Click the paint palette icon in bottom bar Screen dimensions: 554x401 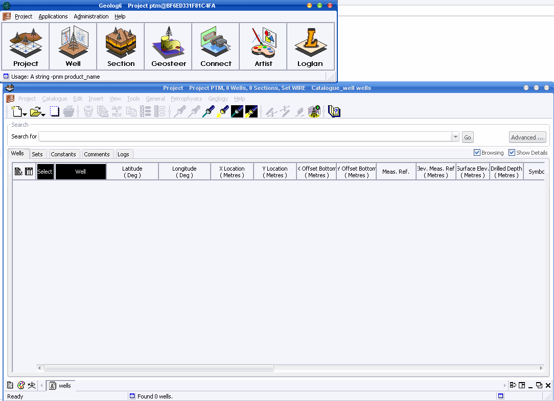[x=21, y=385]
